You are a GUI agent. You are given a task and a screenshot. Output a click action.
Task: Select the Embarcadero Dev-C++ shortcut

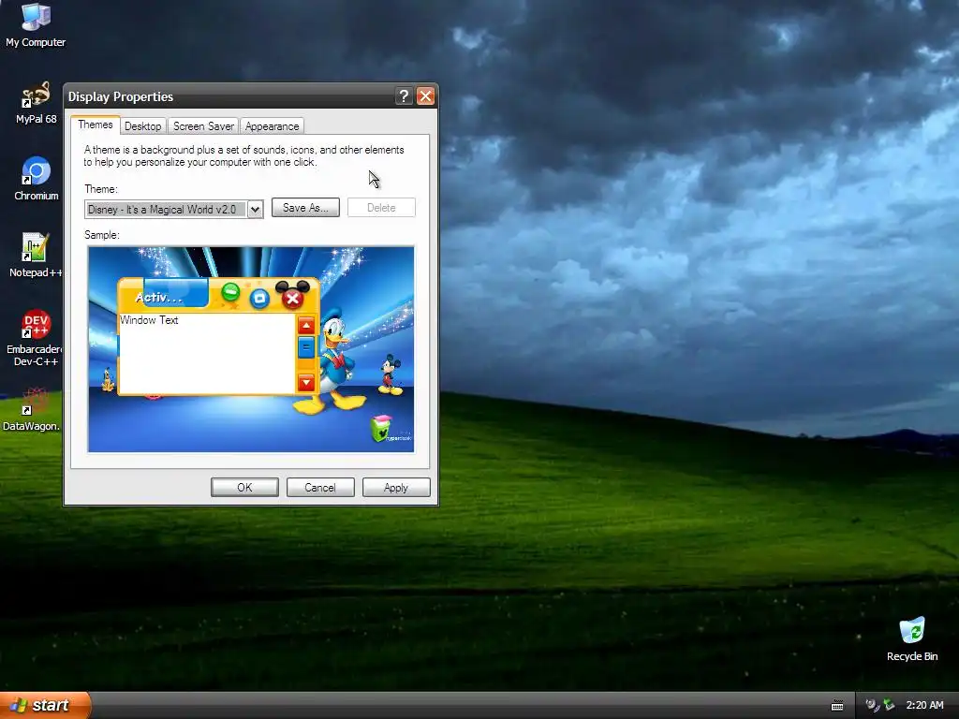coord(36,337)
